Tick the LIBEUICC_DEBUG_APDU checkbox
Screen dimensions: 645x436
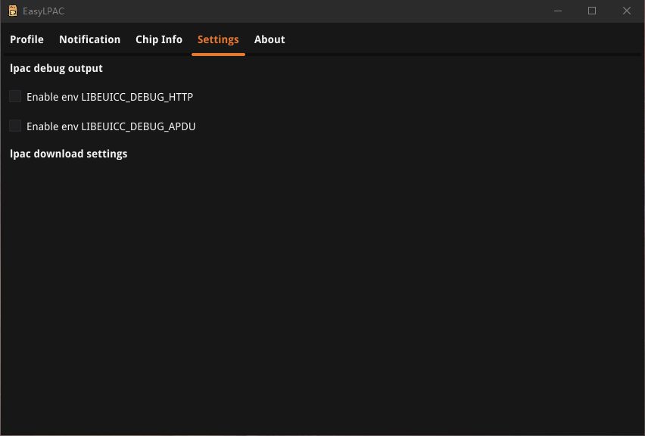15,126
